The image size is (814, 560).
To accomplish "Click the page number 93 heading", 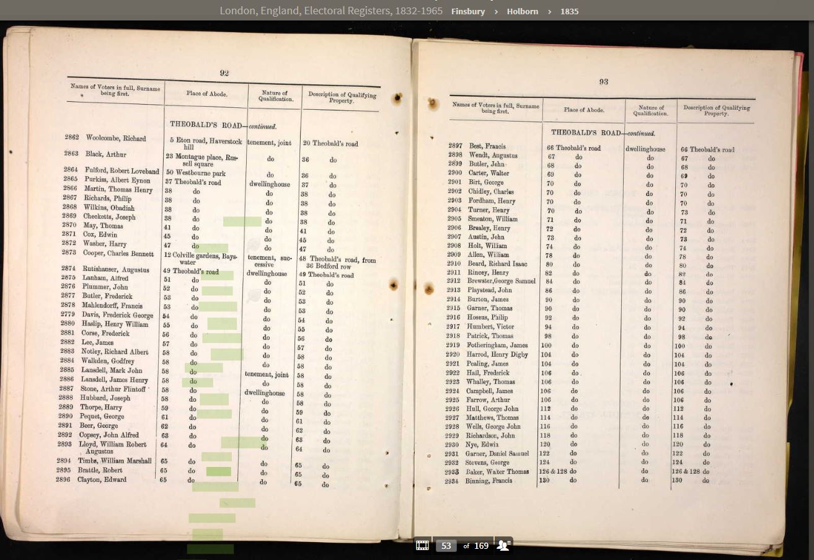I will tap(603, 82).
